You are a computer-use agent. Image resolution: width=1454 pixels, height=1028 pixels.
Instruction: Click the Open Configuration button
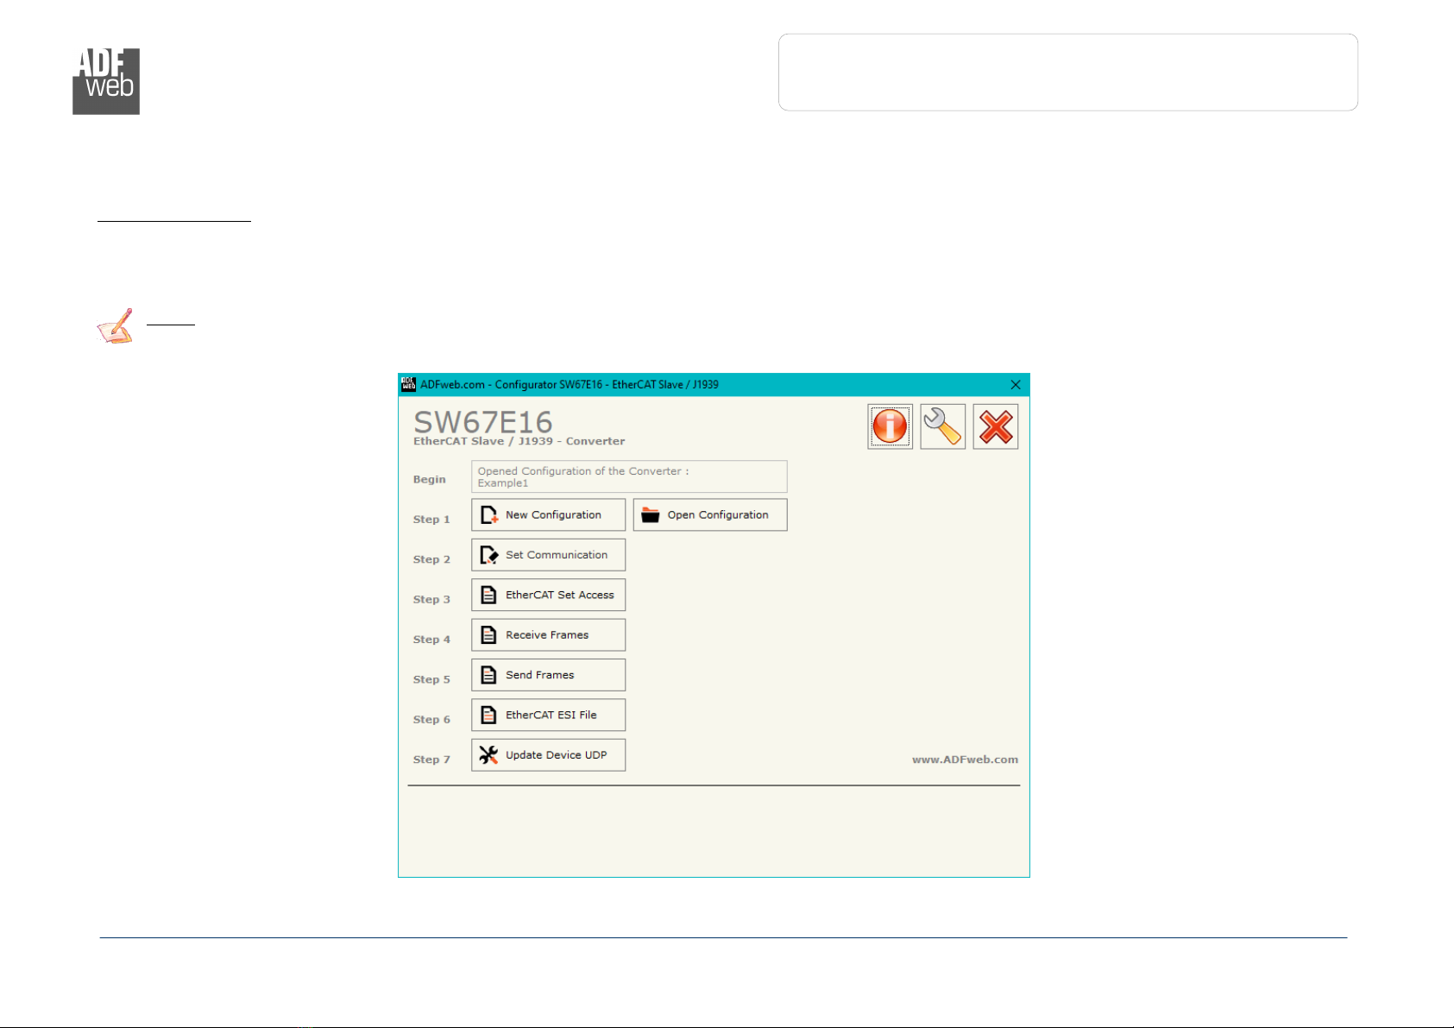coord(710,514)
